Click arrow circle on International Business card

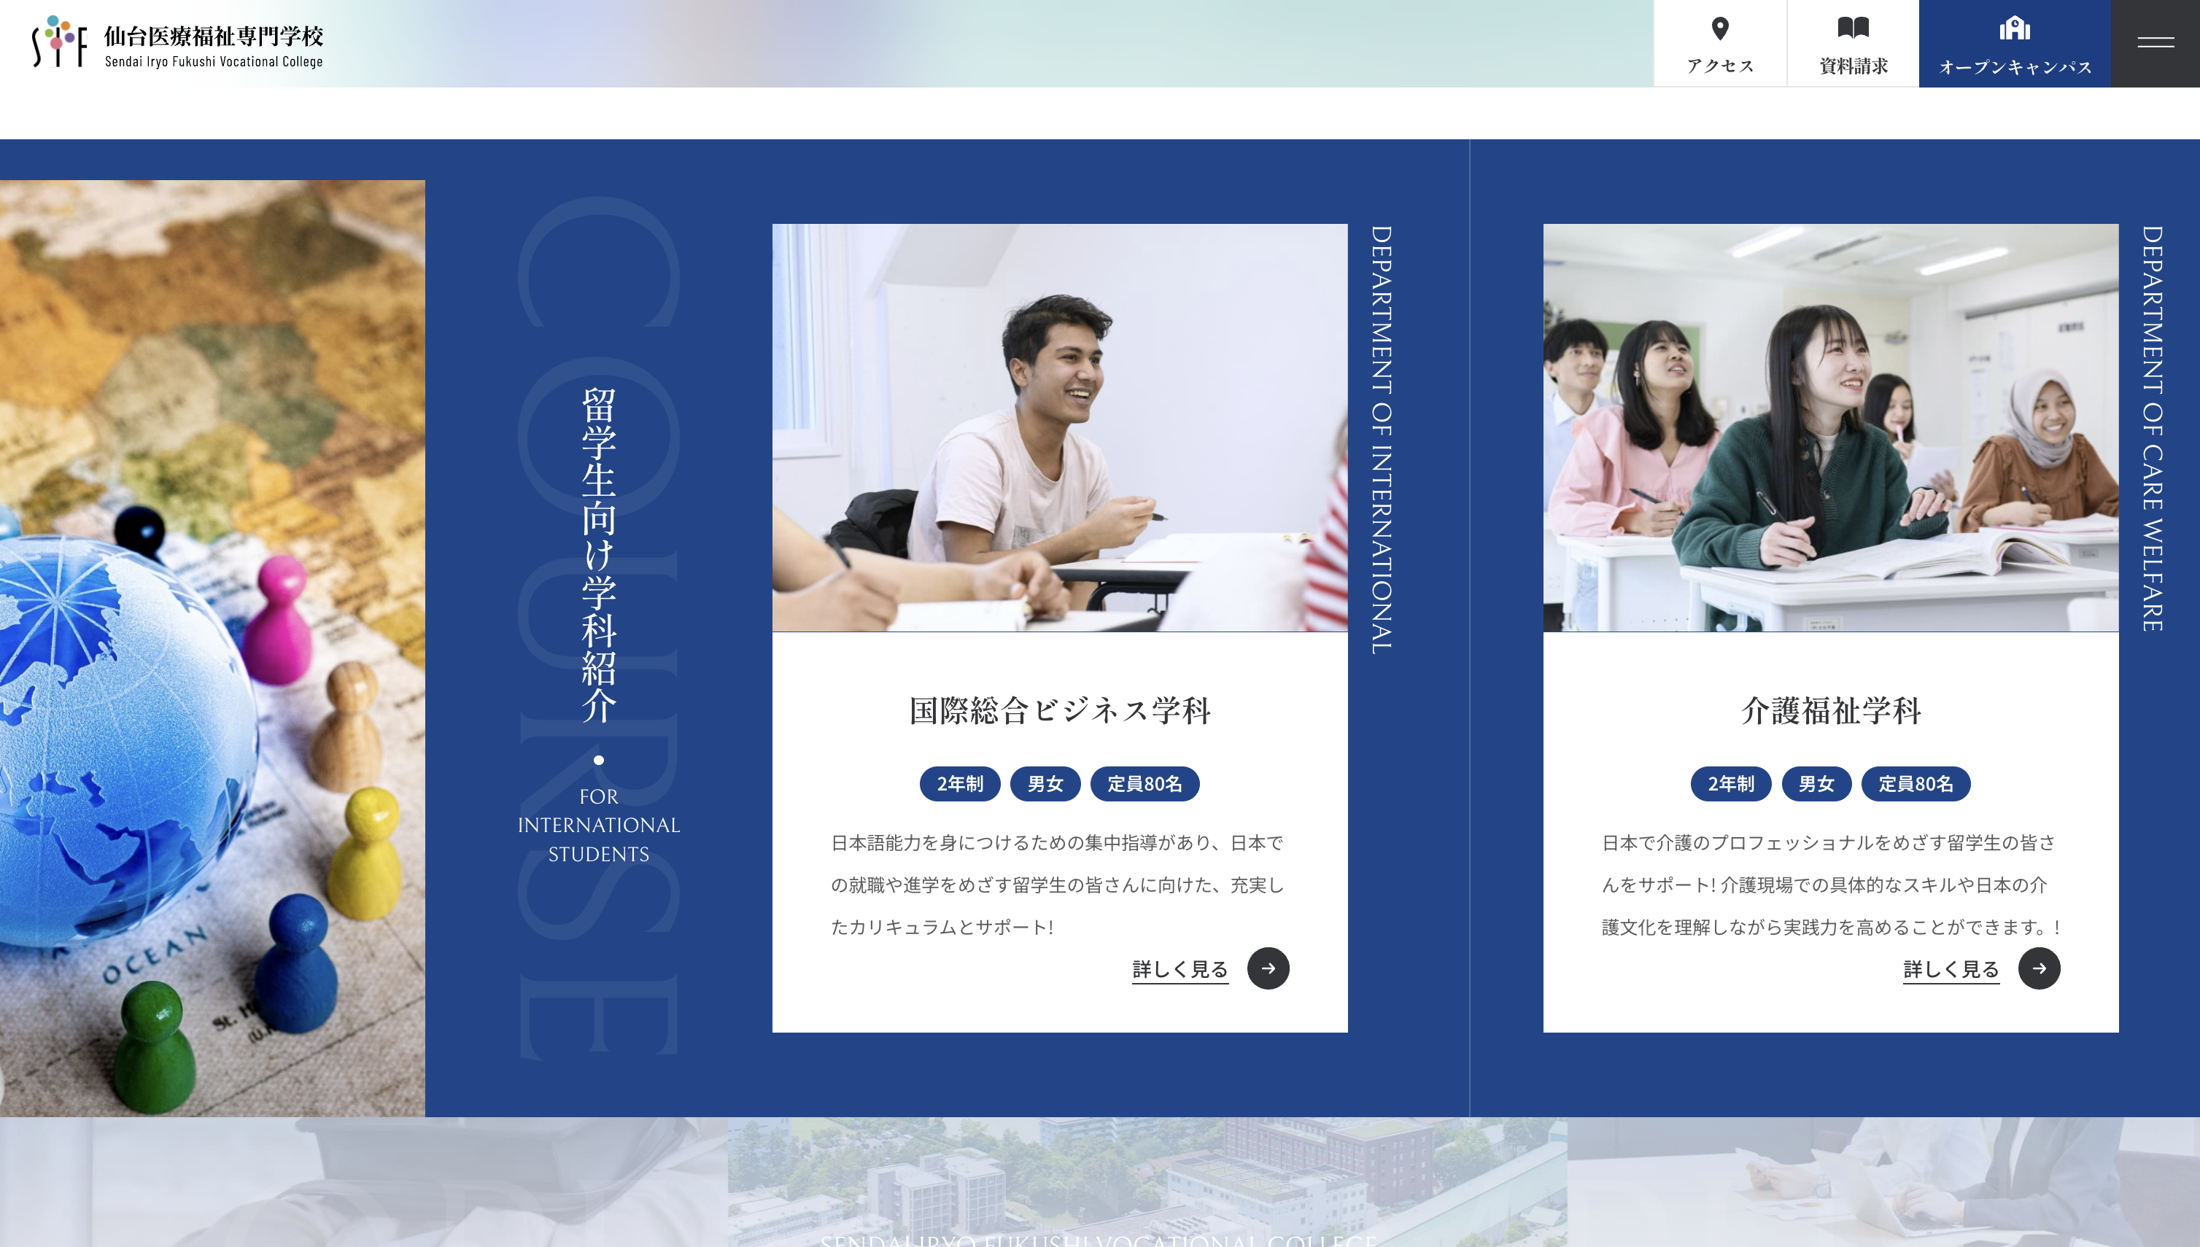coord(1268,968)
